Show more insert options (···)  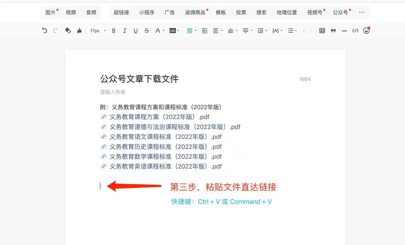[362, 12]
